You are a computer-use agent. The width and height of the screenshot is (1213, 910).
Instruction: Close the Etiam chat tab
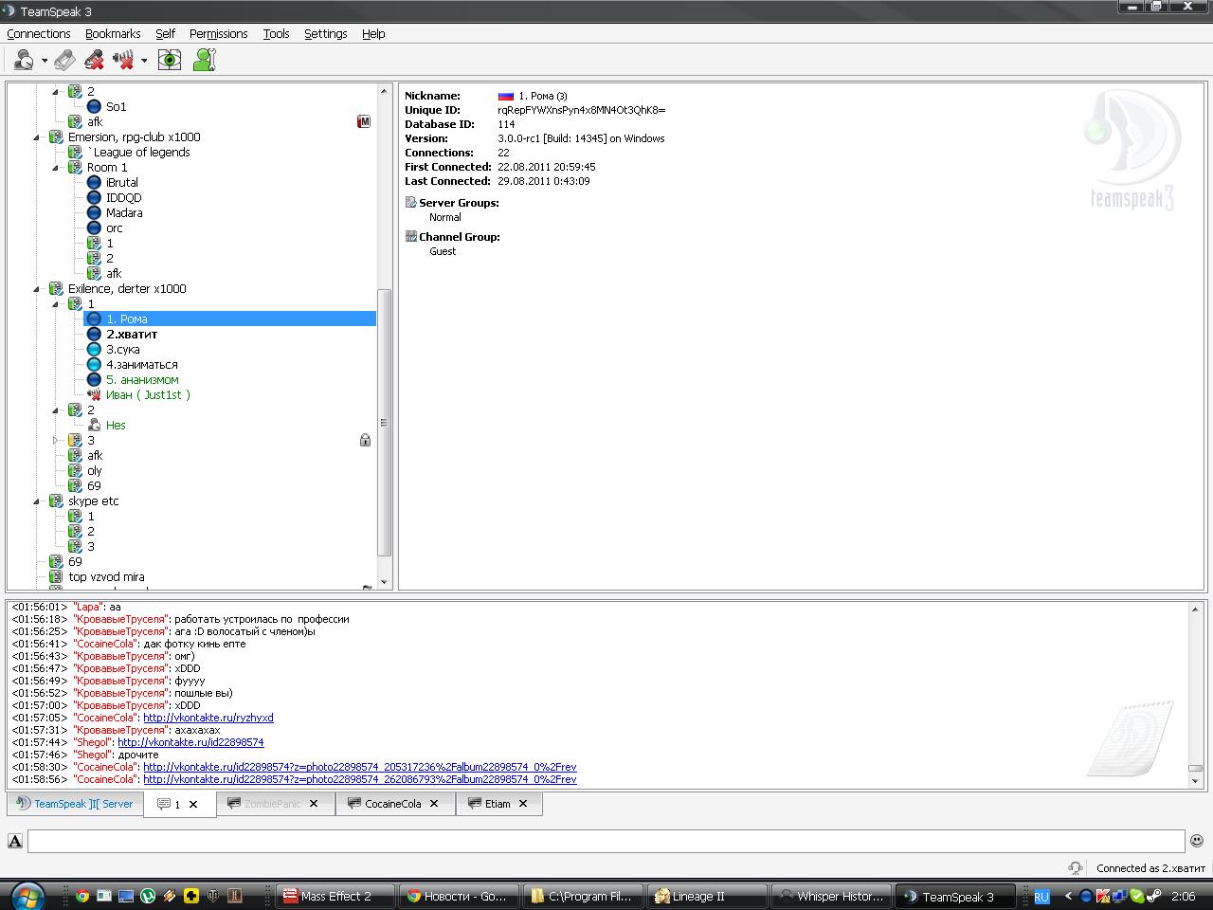(523, 804)
